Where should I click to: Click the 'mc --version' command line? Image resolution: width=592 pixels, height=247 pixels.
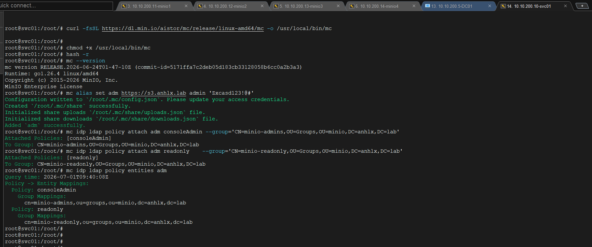click(x=86, y=61)
